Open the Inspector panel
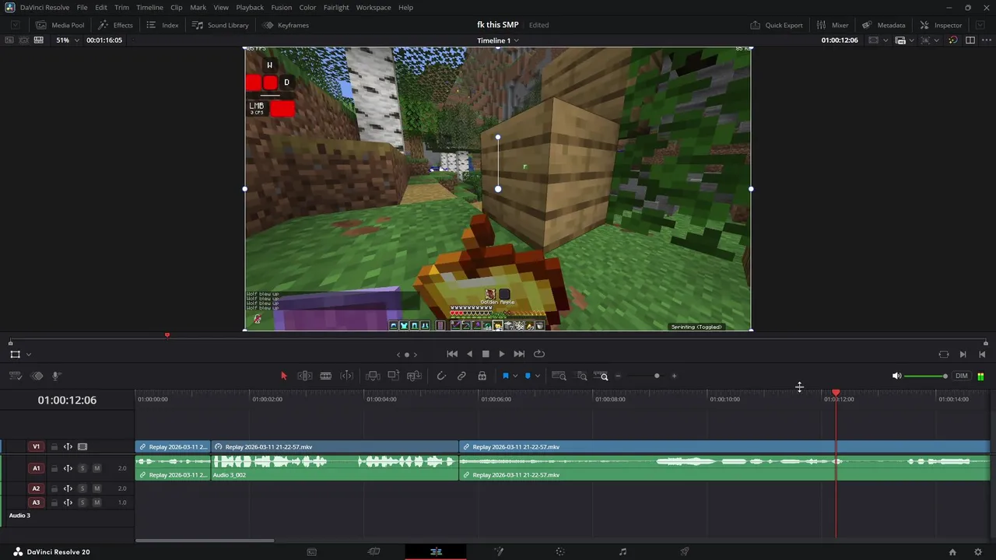The image size is (996, 560). coord(941,25)
